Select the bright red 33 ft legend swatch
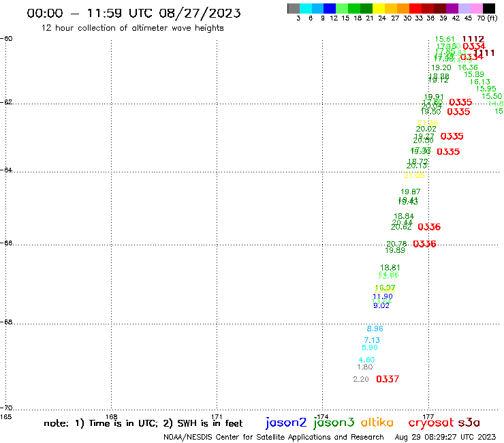Viewport: 504px width, 443px height. 415,8
